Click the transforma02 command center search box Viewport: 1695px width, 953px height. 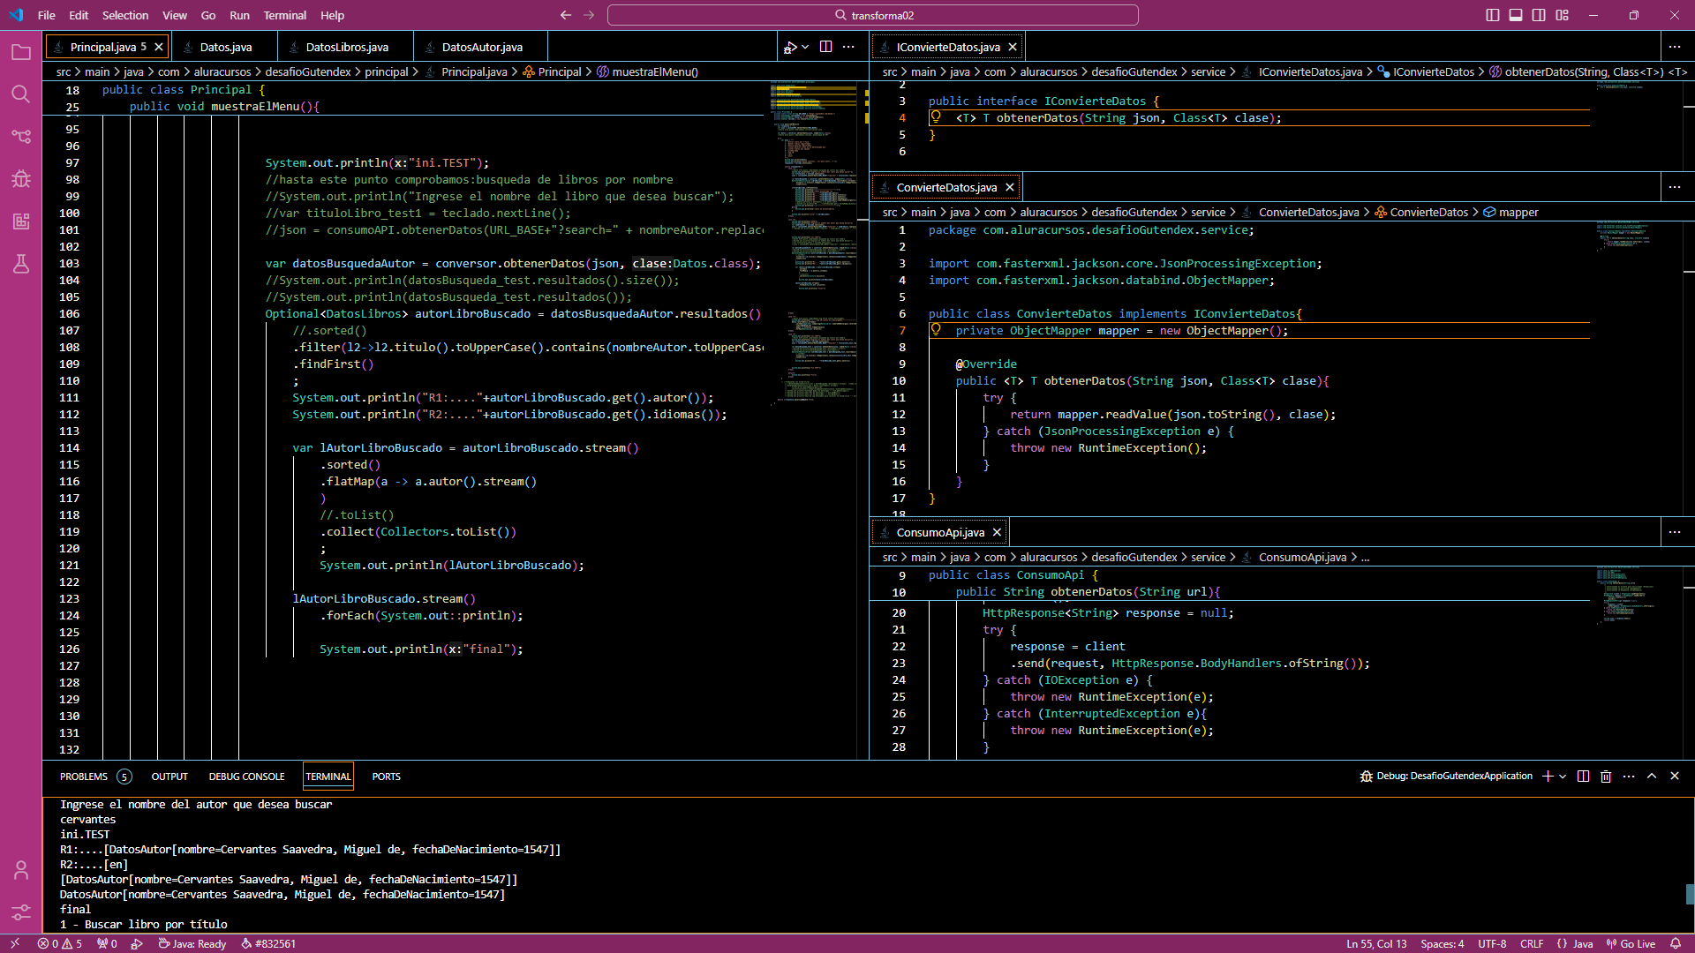(x=873, y=15)
